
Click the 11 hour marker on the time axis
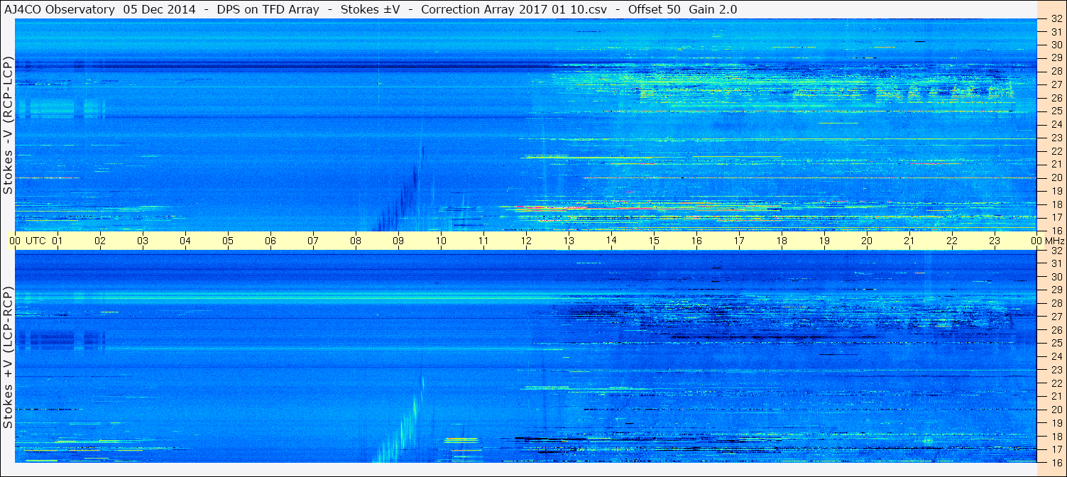coord(483,241)
